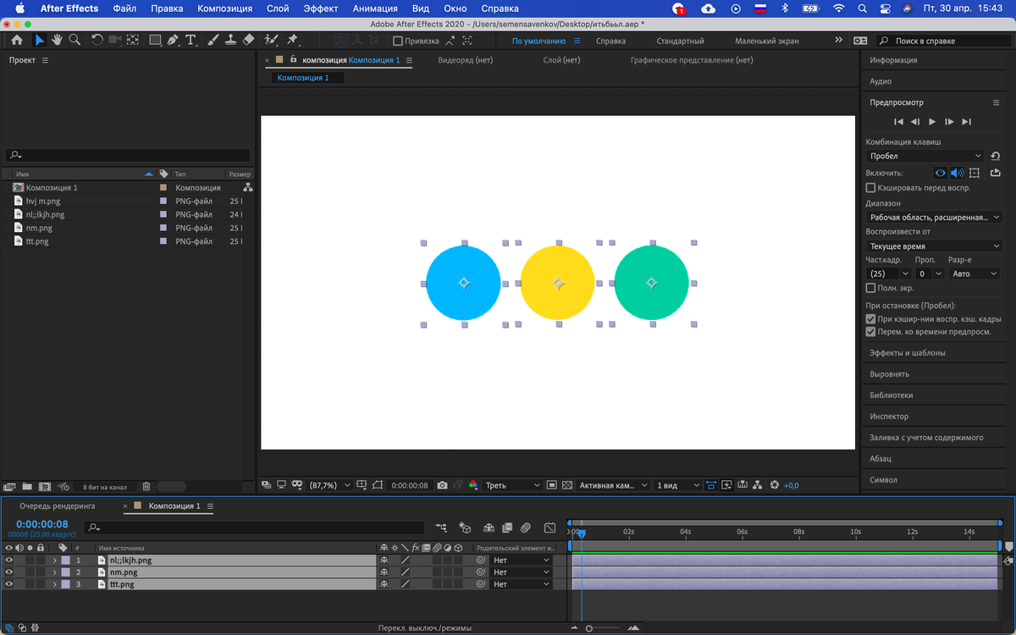The width and height of the screenshot is (1016, 635).
Task: Uncheck Перем. ко времени предпросм.
Action: click(x=870, y=332)
